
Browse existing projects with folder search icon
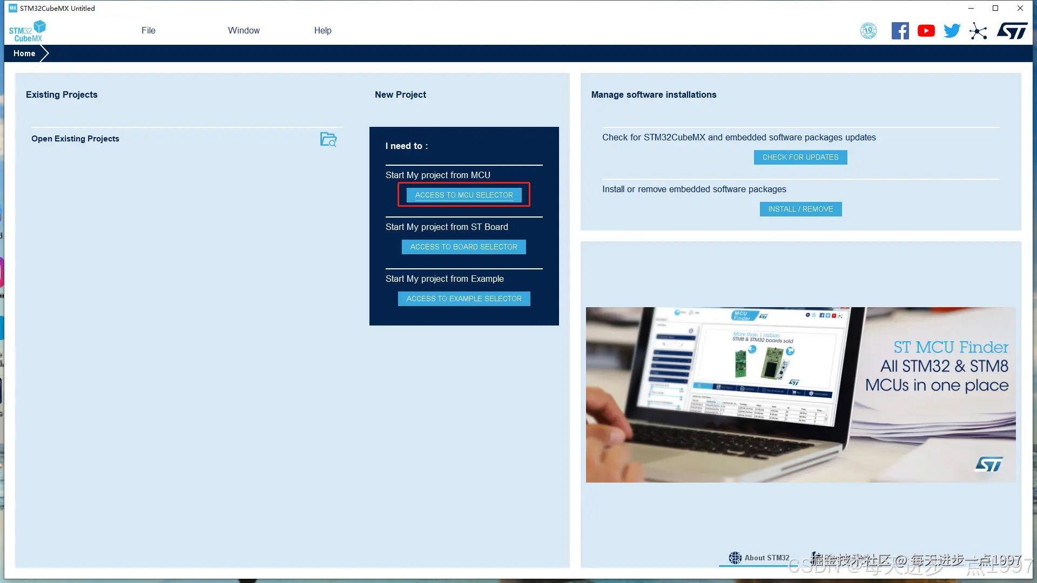click(328, 139)
